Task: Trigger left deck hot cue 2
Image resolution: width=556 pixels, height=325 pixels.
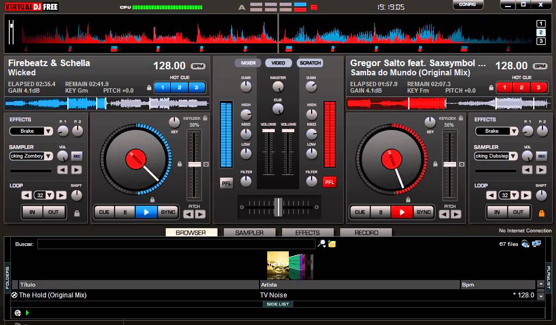Action: coord(179,87)
